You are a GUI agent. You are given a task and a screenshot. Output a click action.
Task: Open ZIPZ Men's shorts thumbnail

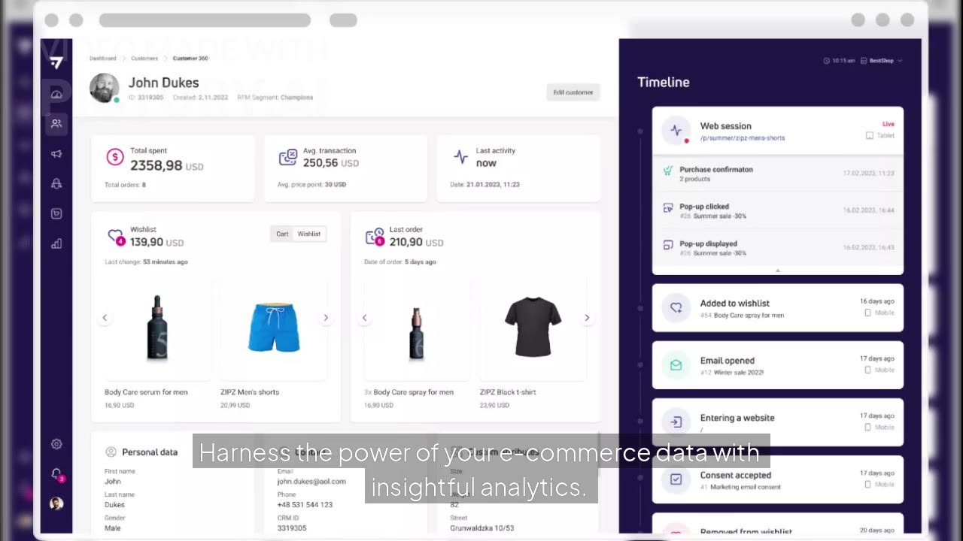274,328
